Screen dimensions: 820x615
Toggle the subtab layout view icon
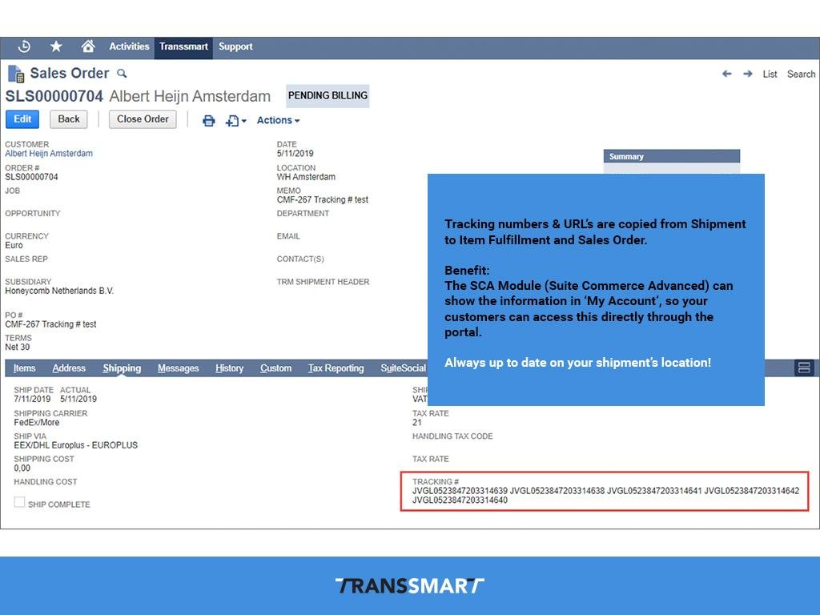[x=804, y=368]
